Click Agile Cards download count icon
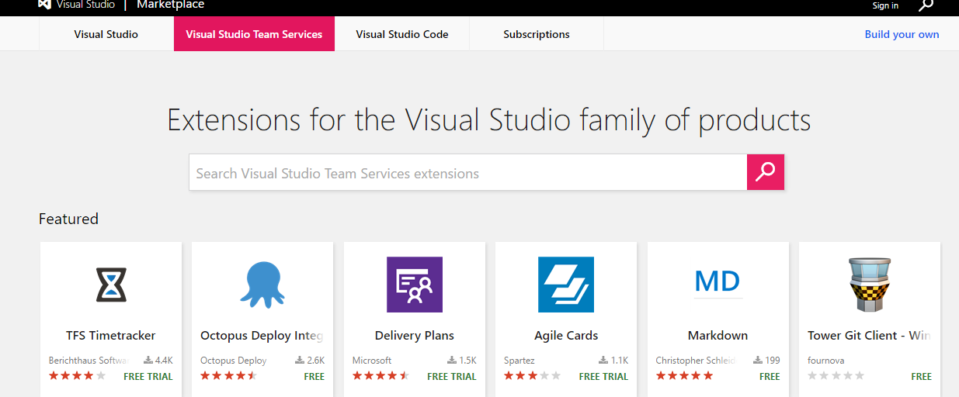 (603, 361)
